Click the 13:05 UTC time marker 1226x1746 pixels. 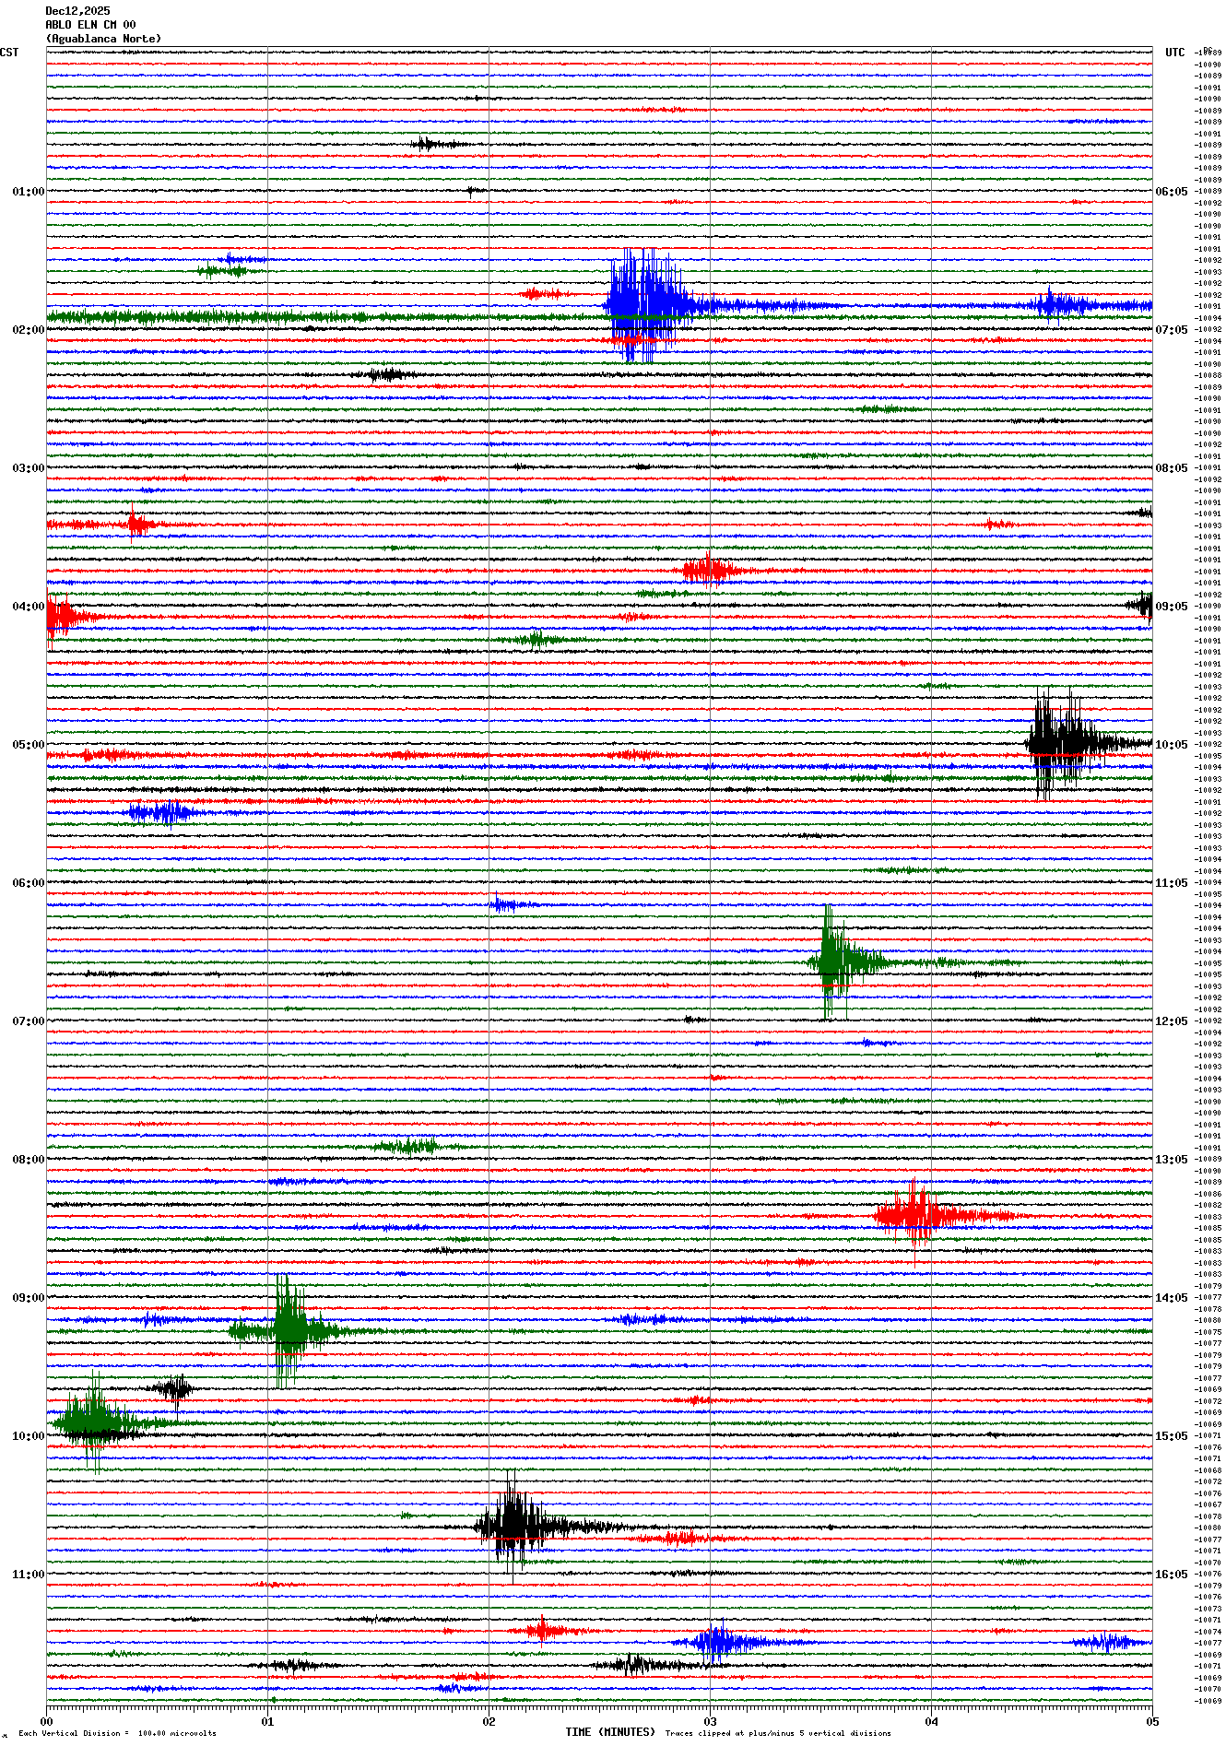click(x=1172, y=1160)
